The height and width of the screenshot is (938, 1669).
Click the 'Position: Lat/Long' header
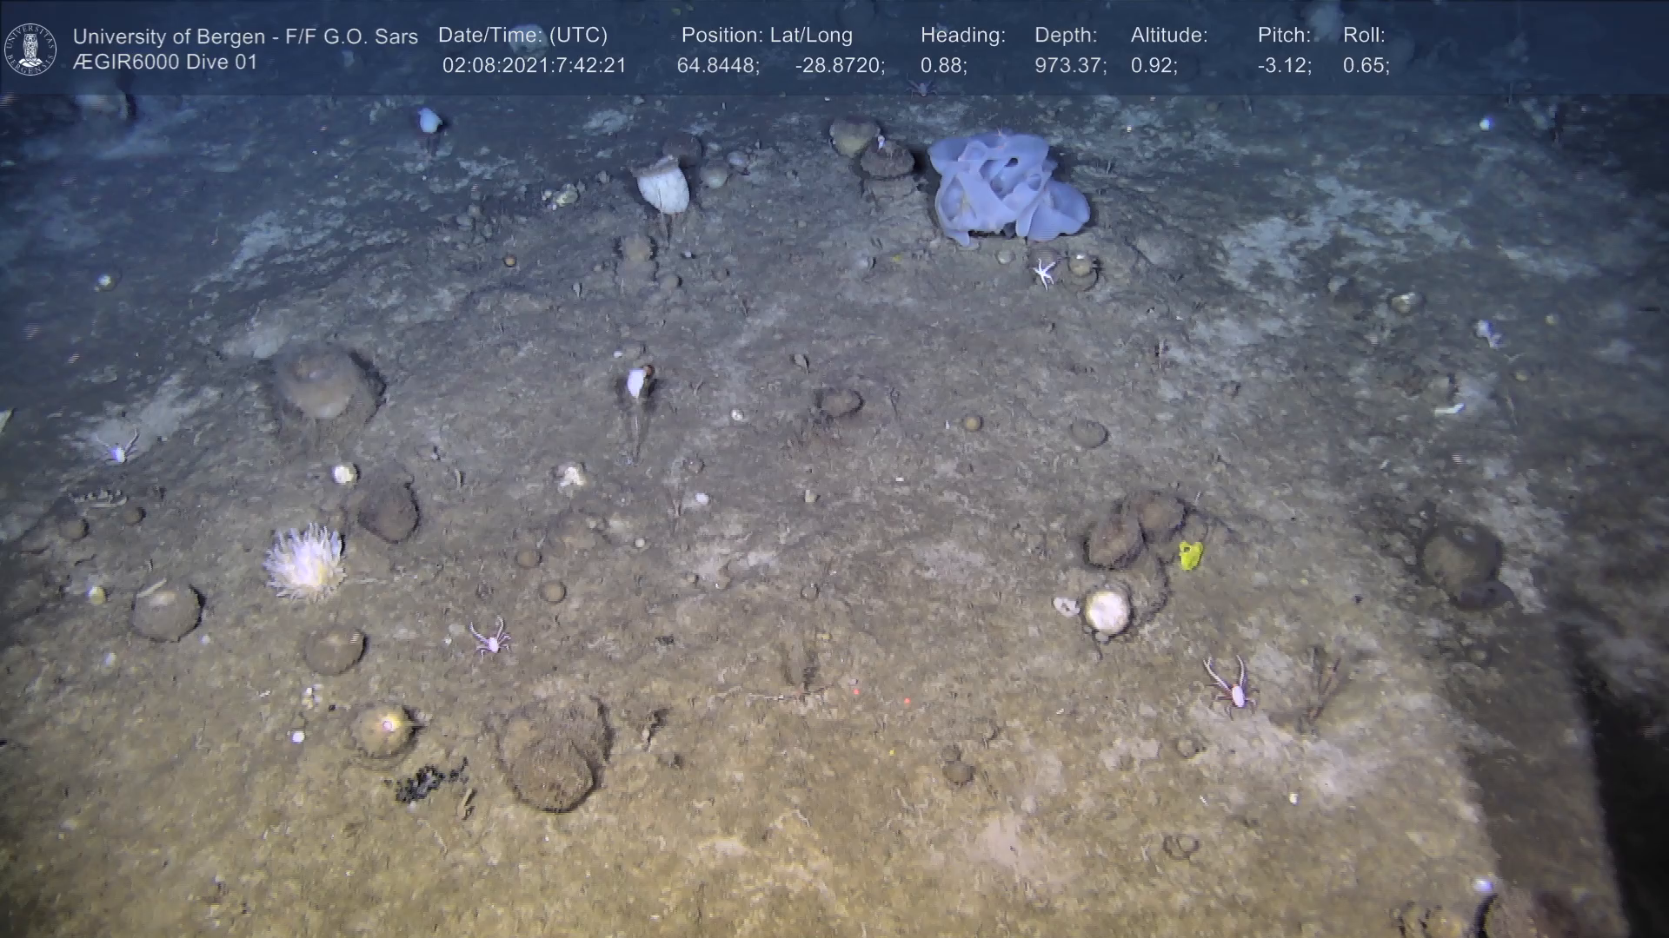click(x=767, y=36)
